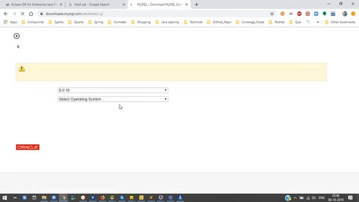
Task: Open the Other bookmarks folder
Action: pyautogui.click(x=340, y=22)
